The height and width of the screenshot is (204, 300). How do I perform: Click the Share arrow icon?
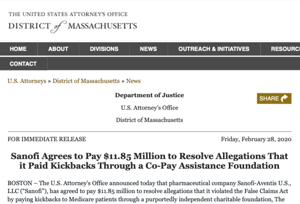click(x=284, y=98)
